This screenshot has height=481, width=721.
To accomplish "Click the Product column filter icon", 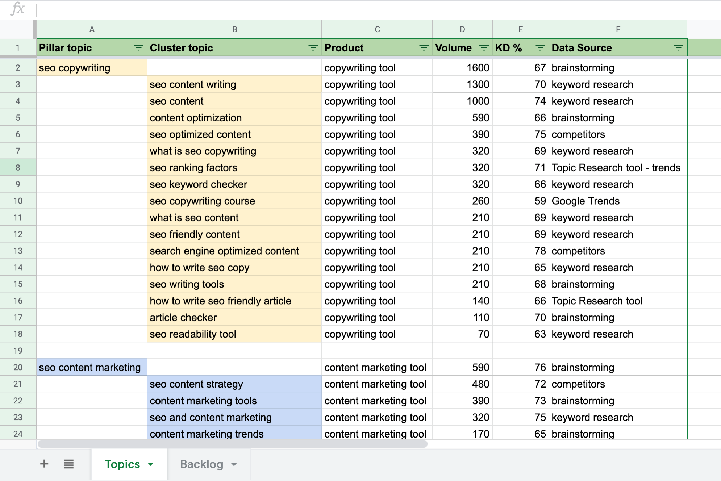I will (x=424, y=48).
